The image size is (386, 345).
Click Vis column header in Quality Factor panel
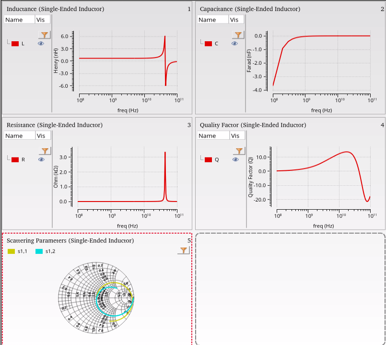point(237,135)
